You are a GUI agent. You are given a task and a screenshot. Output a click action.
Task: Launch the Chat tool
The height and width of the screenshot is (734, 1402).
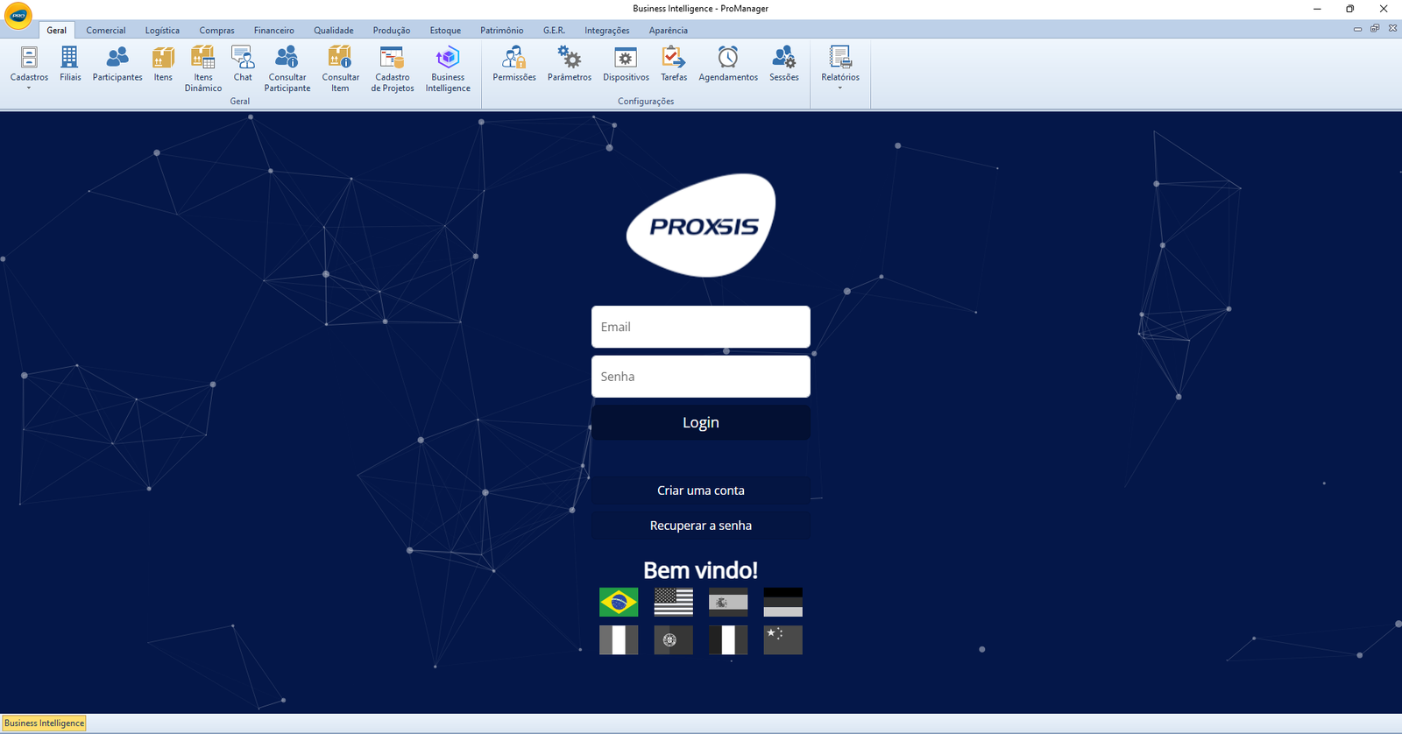click(243, 64)
